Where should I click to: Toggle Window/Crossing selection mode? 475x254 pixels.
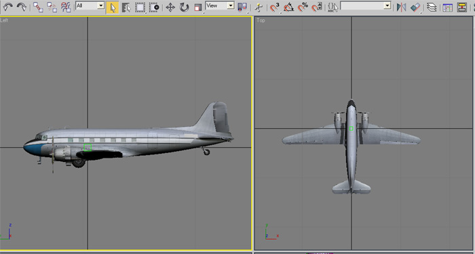pyautogui.click(x=154, y=7)
